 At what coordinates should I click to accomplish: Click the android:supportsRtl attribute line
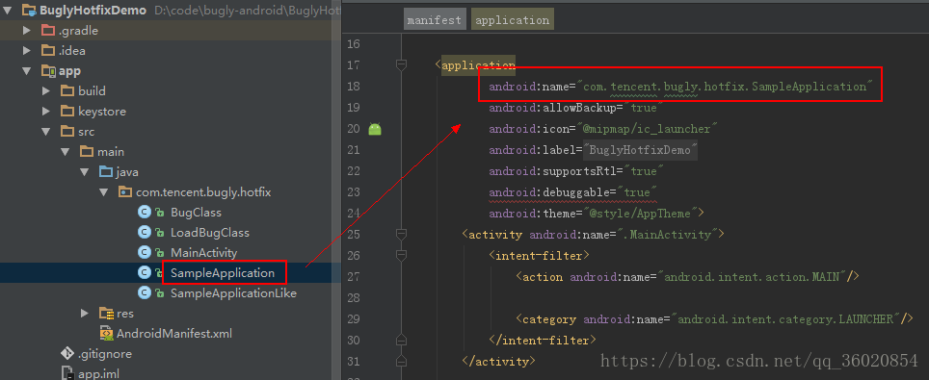[x=576, y=171]
